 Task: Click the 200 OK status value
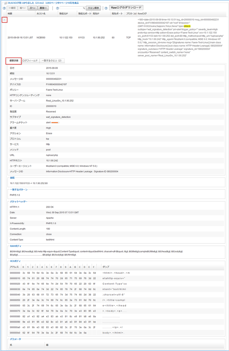coord(50,207)
